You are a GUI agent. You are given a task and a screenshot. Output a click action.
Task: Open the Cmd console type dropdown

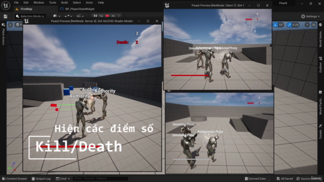63,178
